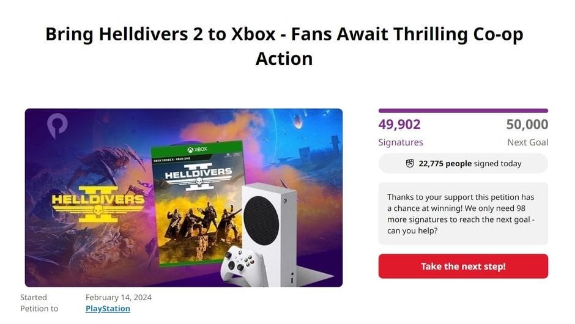
Task: Click the purple logo badge on the petition image
Action: pyautogui.click(x=57, y=128)
